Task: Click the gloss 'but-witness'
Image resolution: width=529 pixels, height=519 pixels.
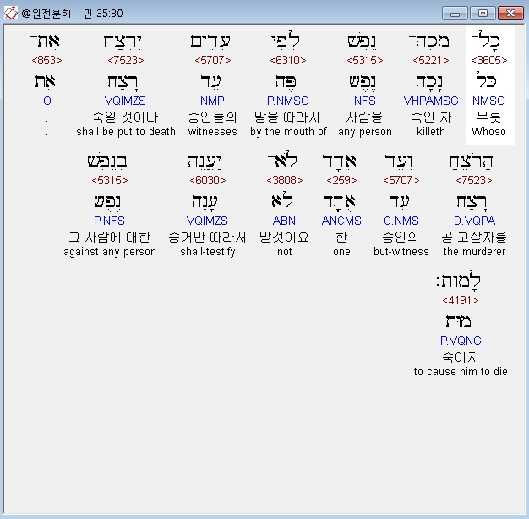Action: (401, 251)
